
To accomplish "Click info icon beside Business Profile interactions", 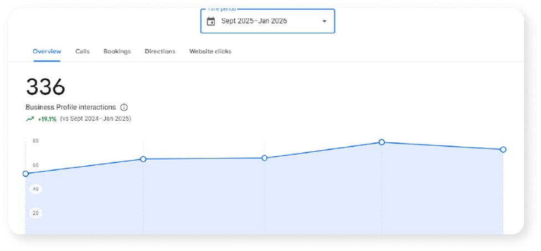I will (x=124, y=107).
